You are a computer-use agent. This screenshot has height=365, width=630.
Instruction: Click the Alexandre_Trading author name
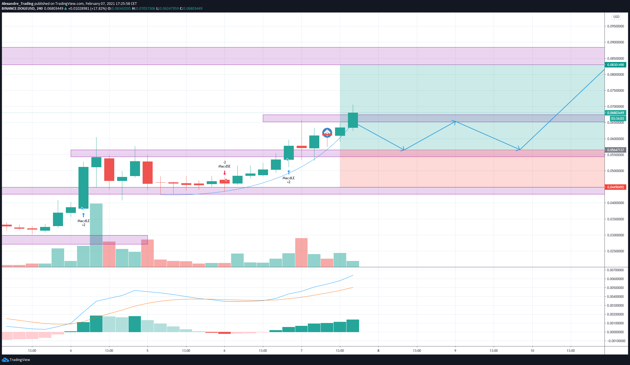coord(17,4)
